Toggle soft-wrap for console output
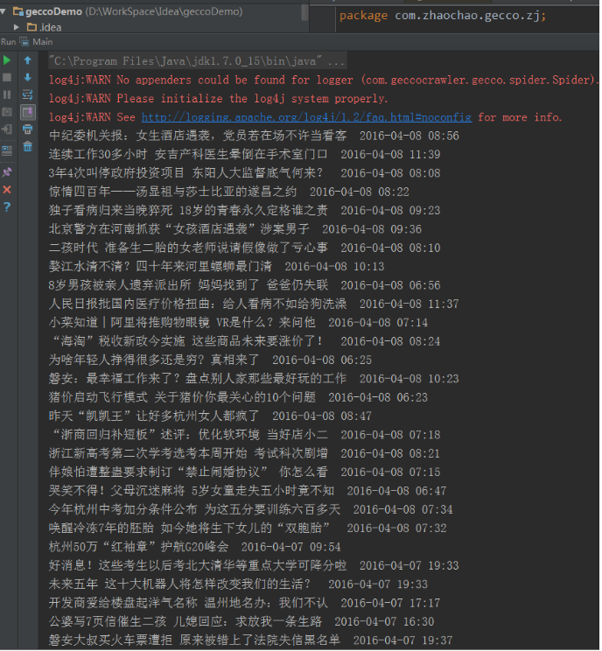The image size is (602, 651). tap(28, 95)
